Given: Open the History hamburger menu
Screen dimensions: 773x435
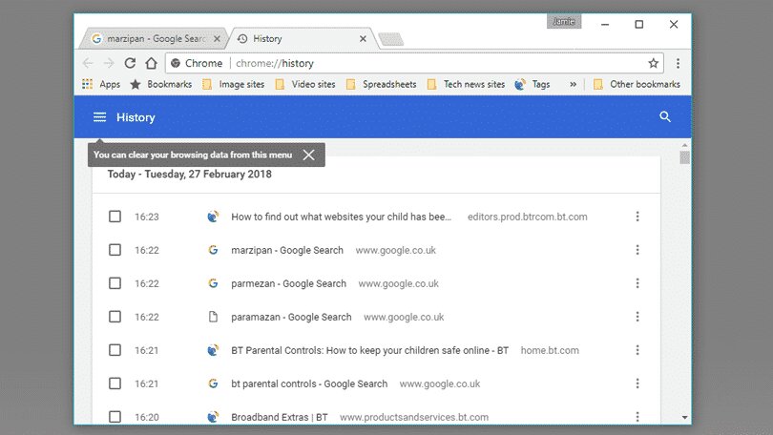Looking at the screenshot, I should coord(99,117).
